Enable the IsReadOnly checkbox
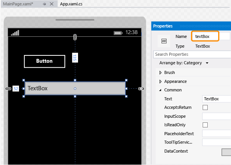The image size is (231, 165). click(205, 125)
